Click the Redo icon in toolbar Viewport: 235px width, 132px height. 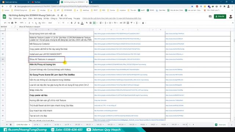click(9, 23)
